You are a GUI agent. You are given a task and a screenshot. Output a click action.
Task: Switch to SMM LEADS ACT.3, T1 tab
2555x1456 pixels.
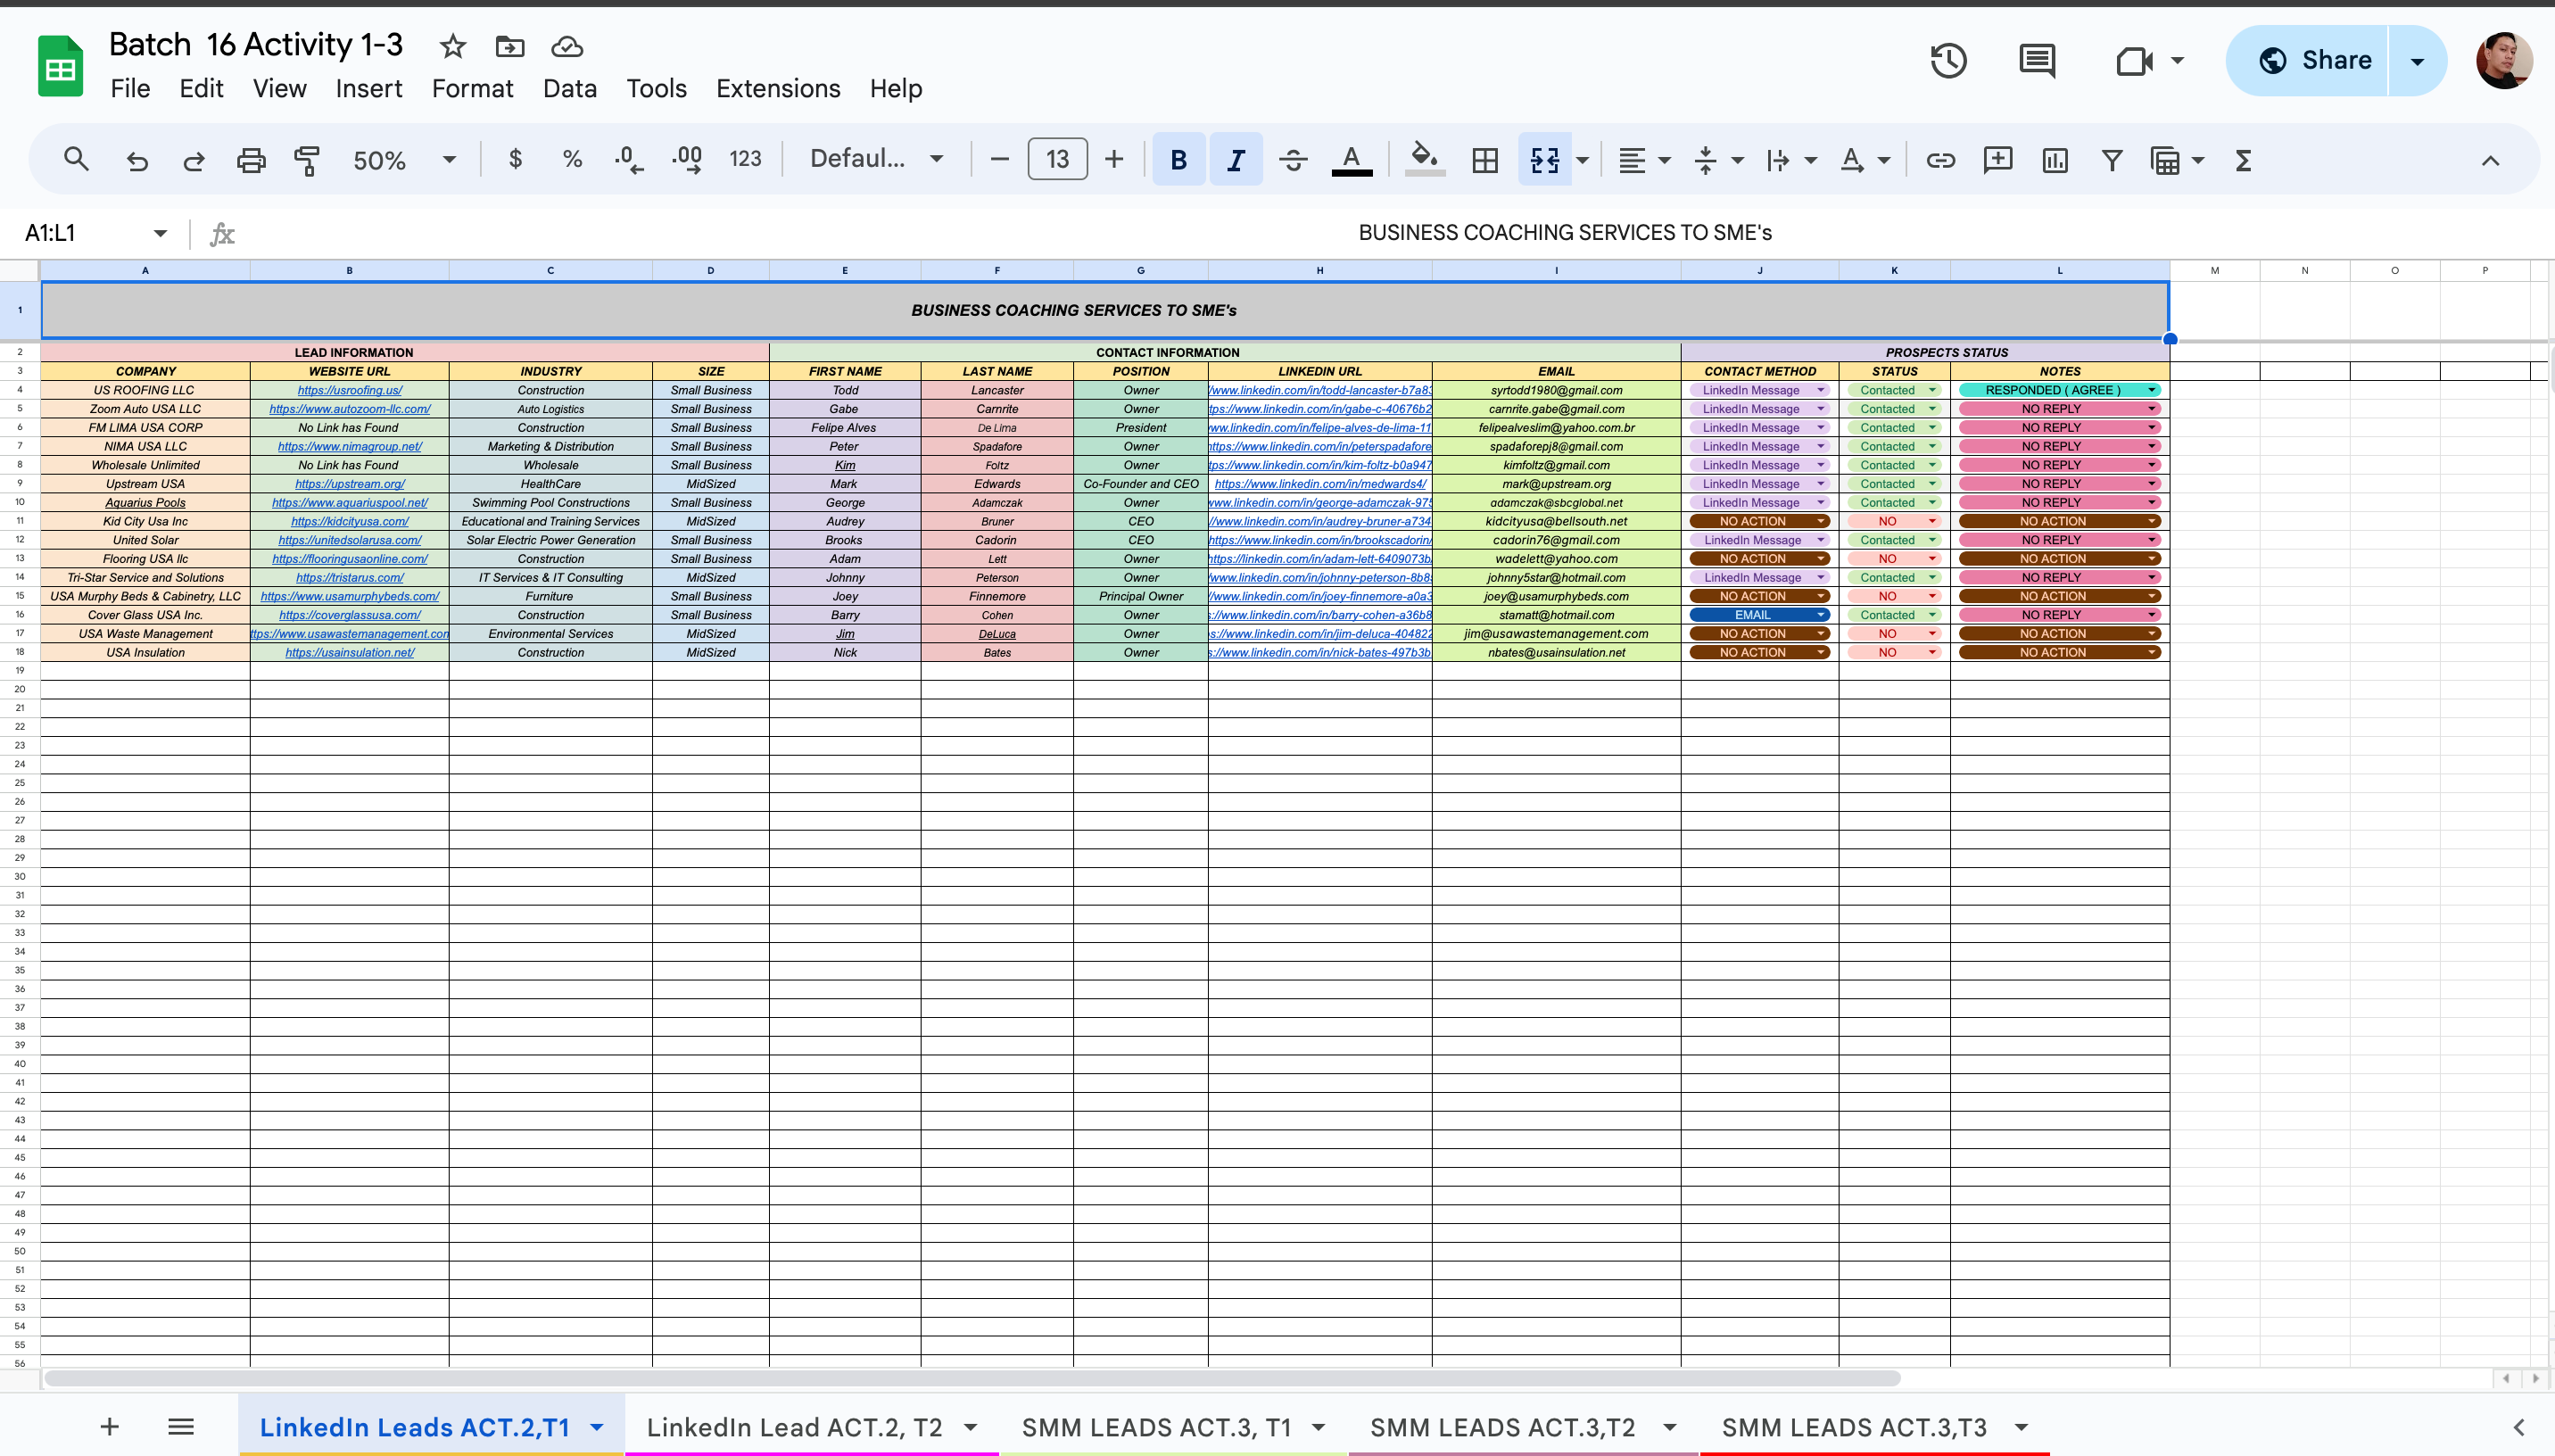pyautogui.click(x=1155, y=1427)
